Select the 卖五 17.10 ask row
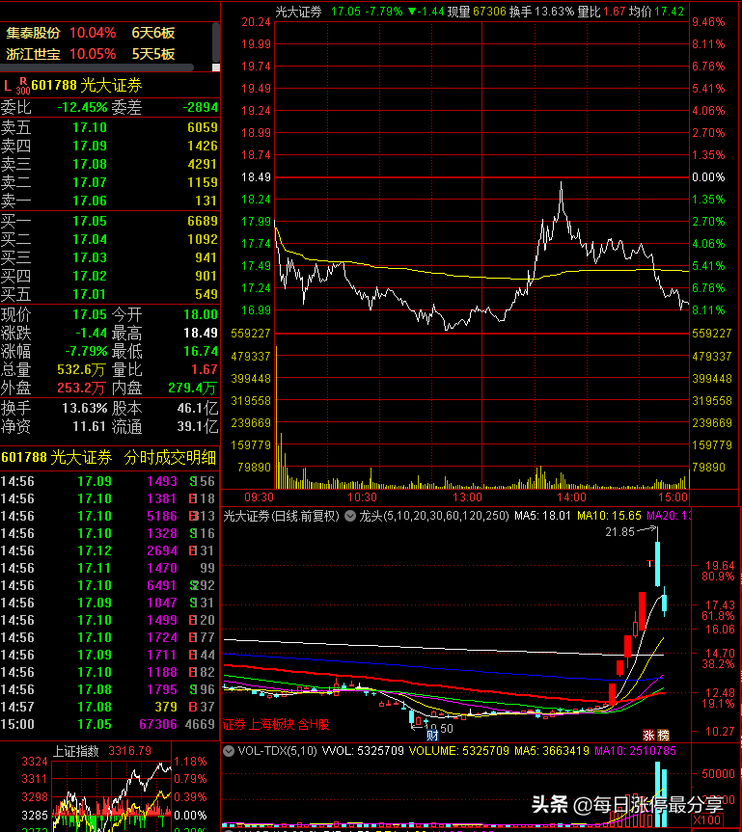 pos(109,127)
